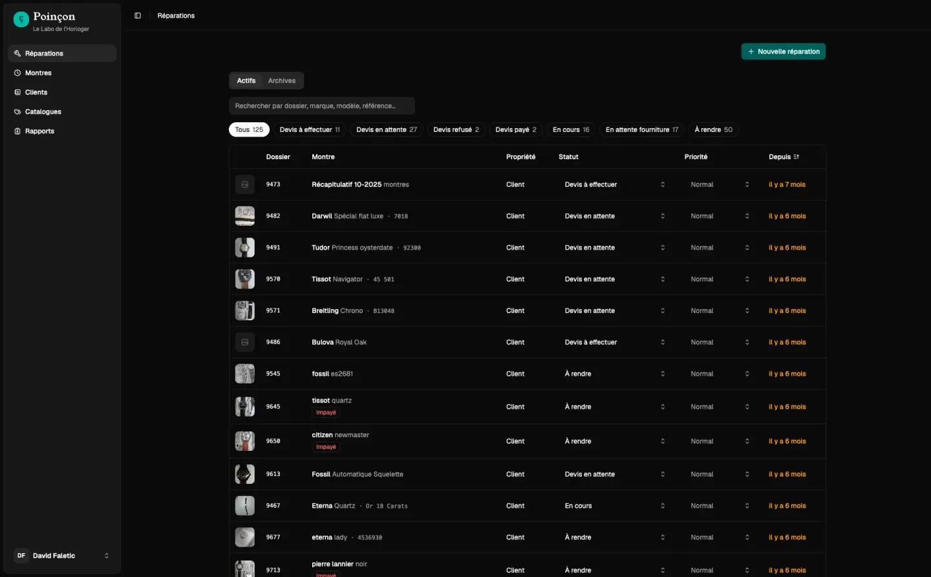The width and height of the screenshot is (931, 577).
Task: Click the Impayé badge on citizen newmaster
Action: click(x=326, y=447)
